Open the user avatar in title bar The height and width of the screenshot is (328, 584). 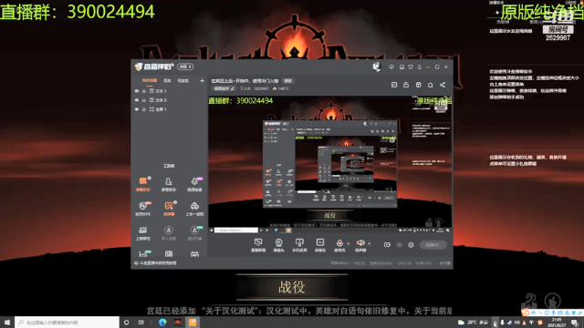pos(377,67)
